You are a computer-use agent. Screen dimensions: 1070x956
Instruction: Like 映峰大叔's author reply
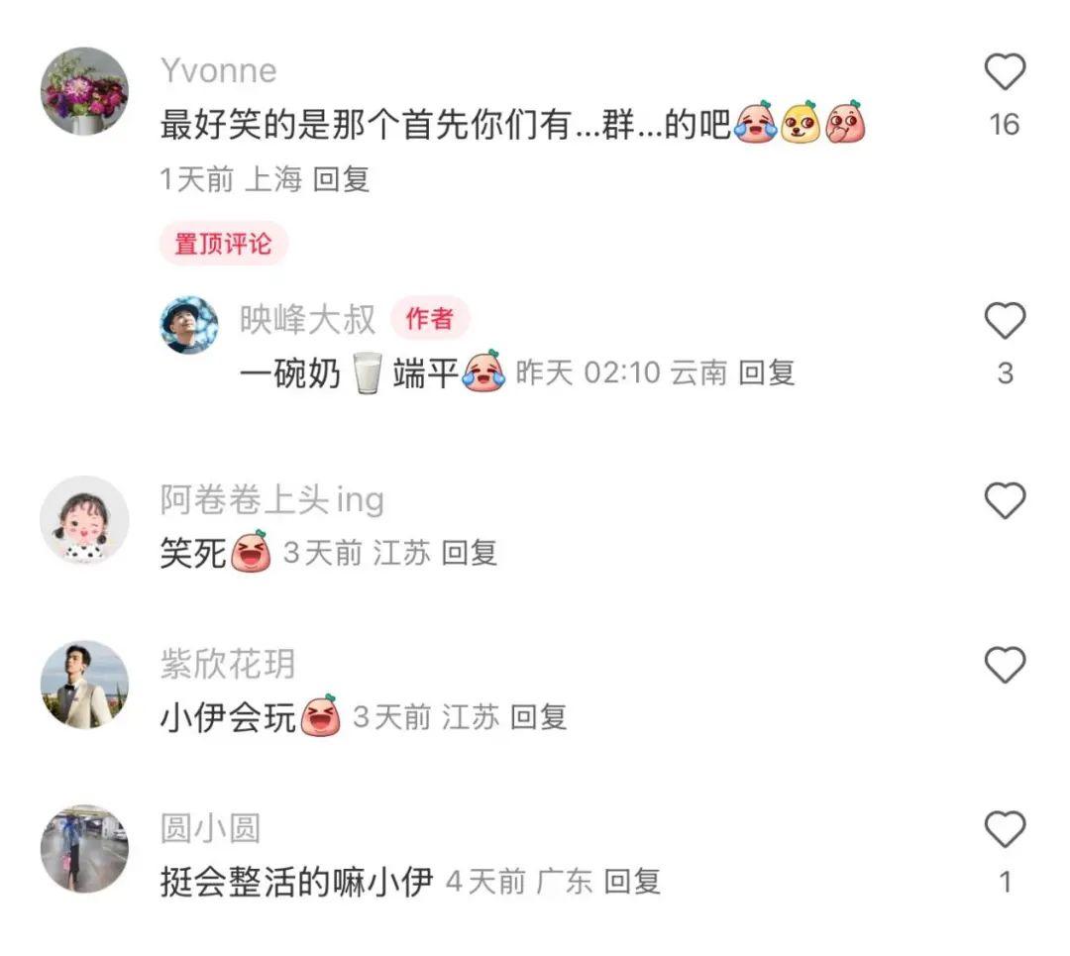tap(1005, 321)
